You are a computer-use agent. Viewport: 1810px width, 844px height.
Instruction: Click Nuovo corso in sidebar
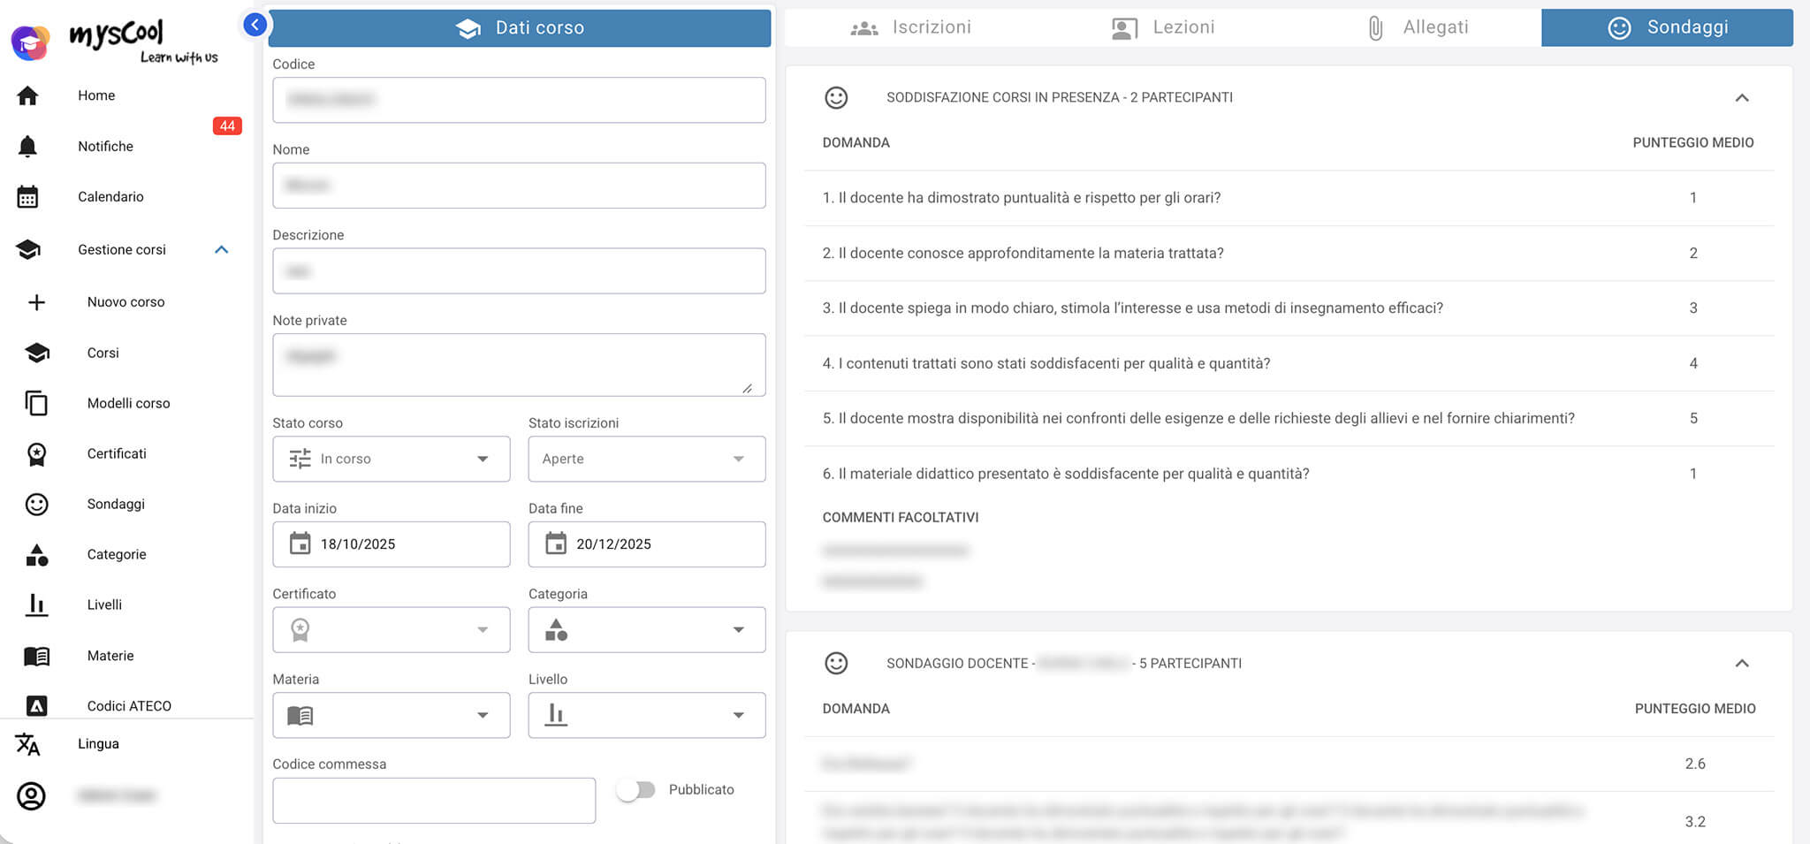click(x=125, y=302)
